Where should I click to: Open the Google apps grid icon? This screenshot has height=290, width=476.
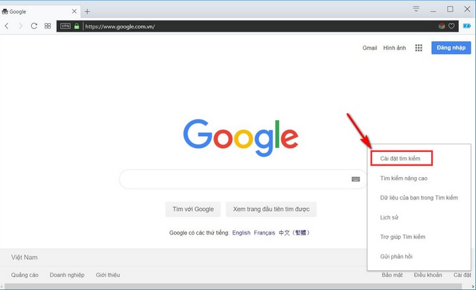tap(418, 48)
